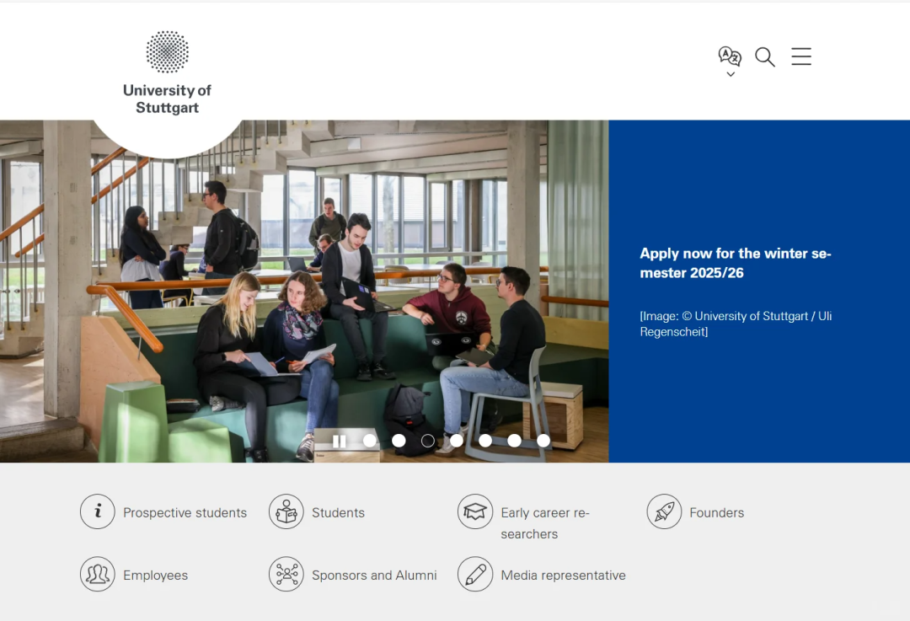The height and width of the screenshot is (621, 910).
Task: Click the students hero slideshow photo
Action: tap(304, 291)
